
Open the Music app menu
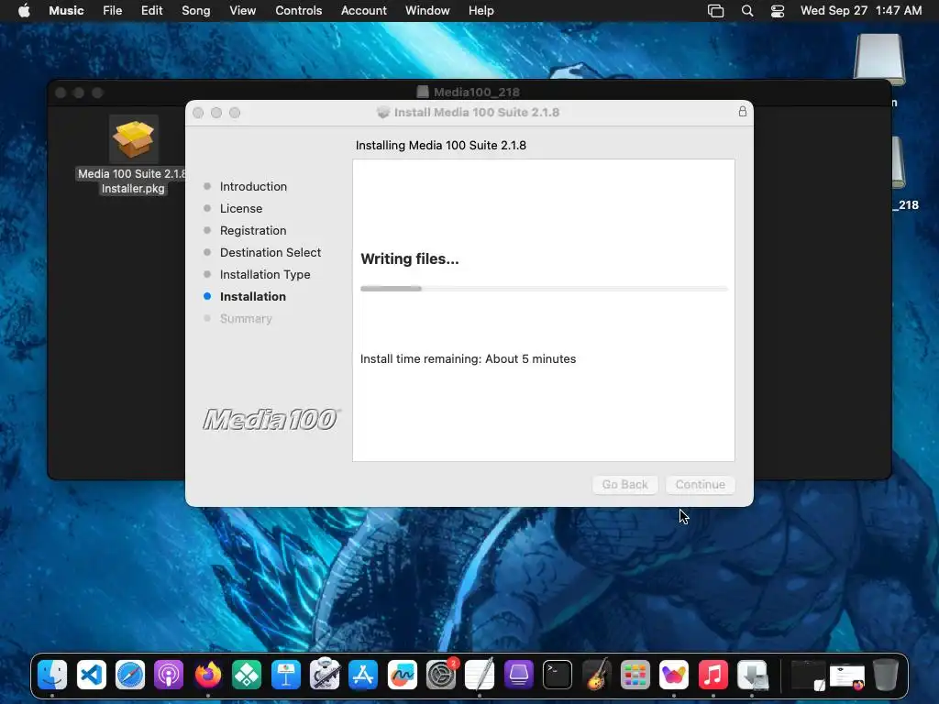[x=66, y=11]
